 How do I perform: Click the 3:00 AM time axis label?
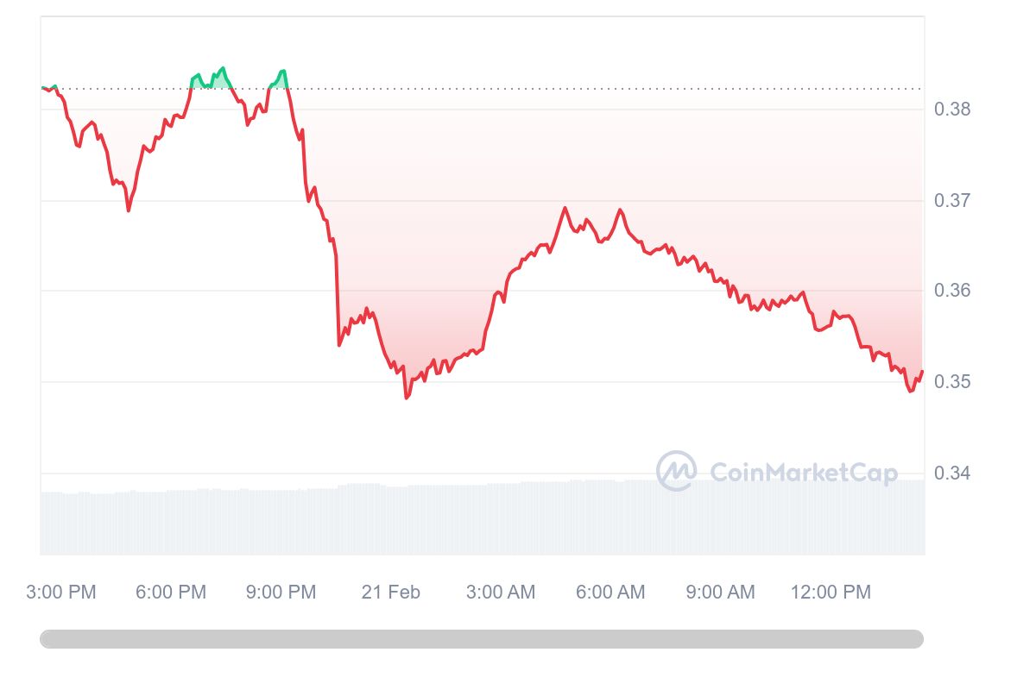[501, 593]
